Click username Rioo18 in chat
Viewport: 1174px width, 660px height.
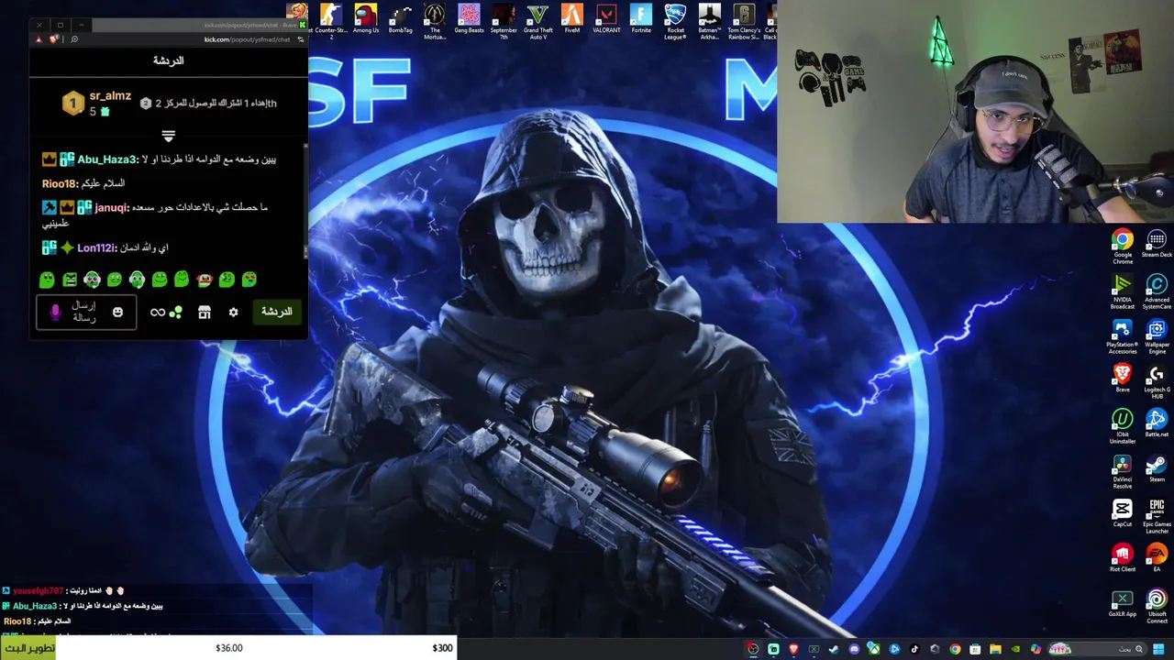pos(60,183)
